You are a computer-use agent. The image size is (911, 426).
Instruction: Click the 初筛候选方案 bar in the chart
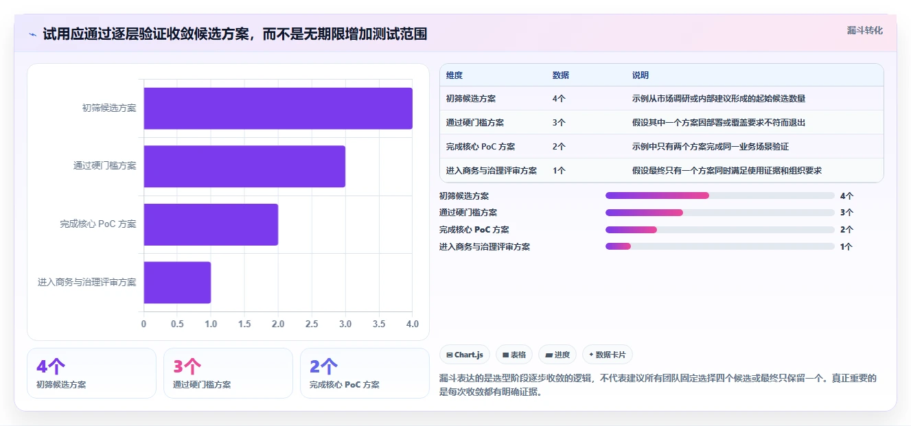pos(278,108)
